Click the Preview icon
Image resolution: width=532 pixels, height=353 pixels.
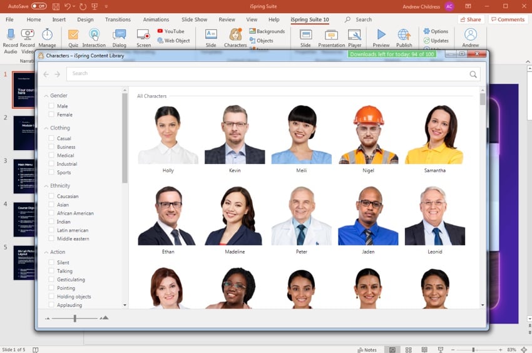(x=381, y=37)
